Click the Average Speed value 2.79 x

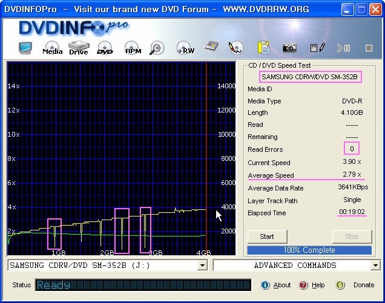[352, 174]
